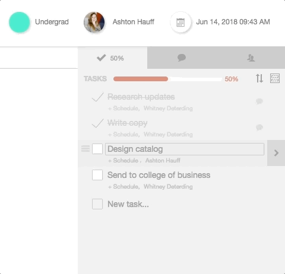Screen dimensions: 285x274
Task: Open the comments speech bubble tab
Action: tap(182, 58)
